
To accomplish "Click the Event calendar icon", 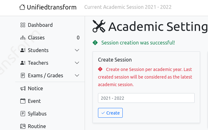I will tap(23, 101).
